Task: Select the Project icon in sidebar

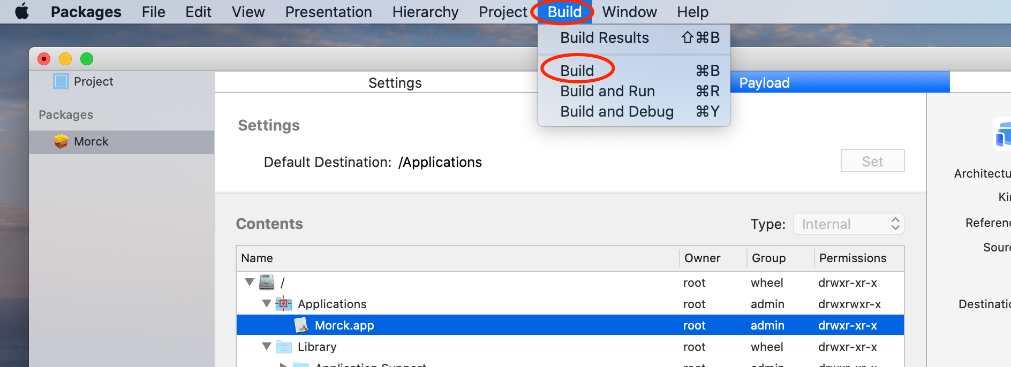Action: (61, 81)
